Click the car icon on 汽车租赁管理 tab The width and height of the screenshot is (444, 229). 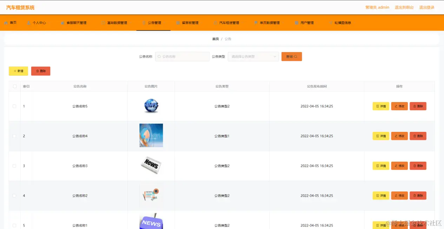[x=216, y=22]
